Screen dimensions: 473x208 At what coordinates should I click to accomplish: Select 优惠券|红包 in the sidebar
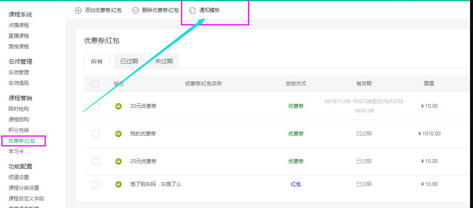tap(22, 141)
